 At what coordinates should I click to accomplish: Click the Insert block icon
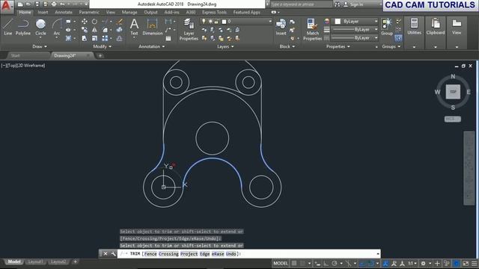281,27
